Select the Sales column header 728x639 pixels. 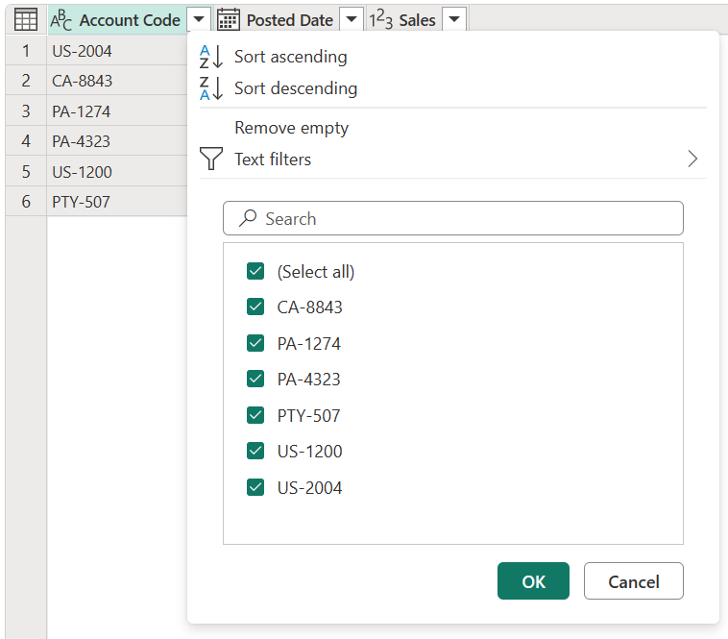417,20
